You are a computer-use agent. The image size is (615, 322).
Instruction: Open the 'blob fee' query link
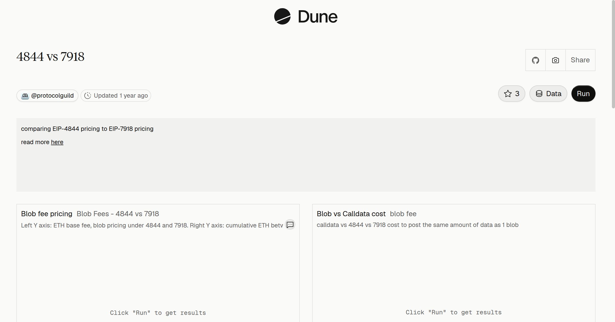(x=403, y=214)
